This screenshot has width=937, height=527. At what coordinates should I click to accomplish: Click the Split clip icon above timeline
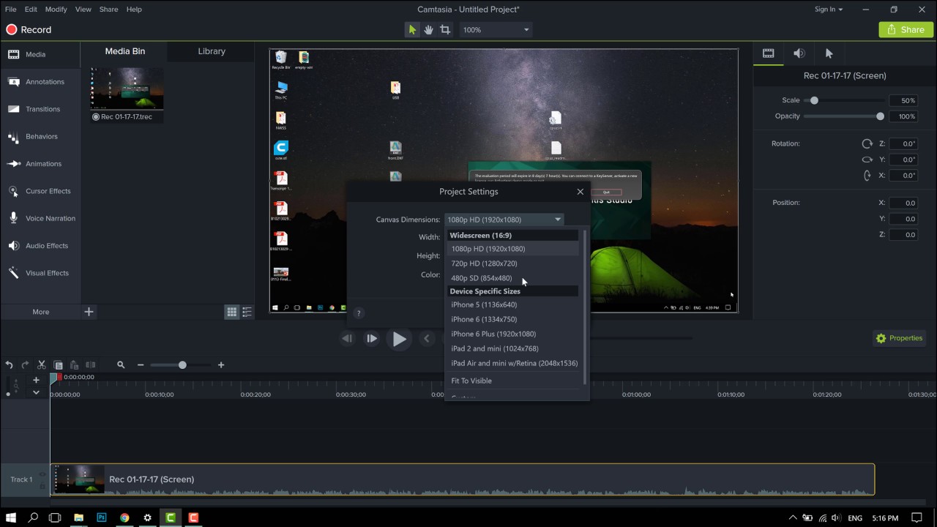click(91, 365)
